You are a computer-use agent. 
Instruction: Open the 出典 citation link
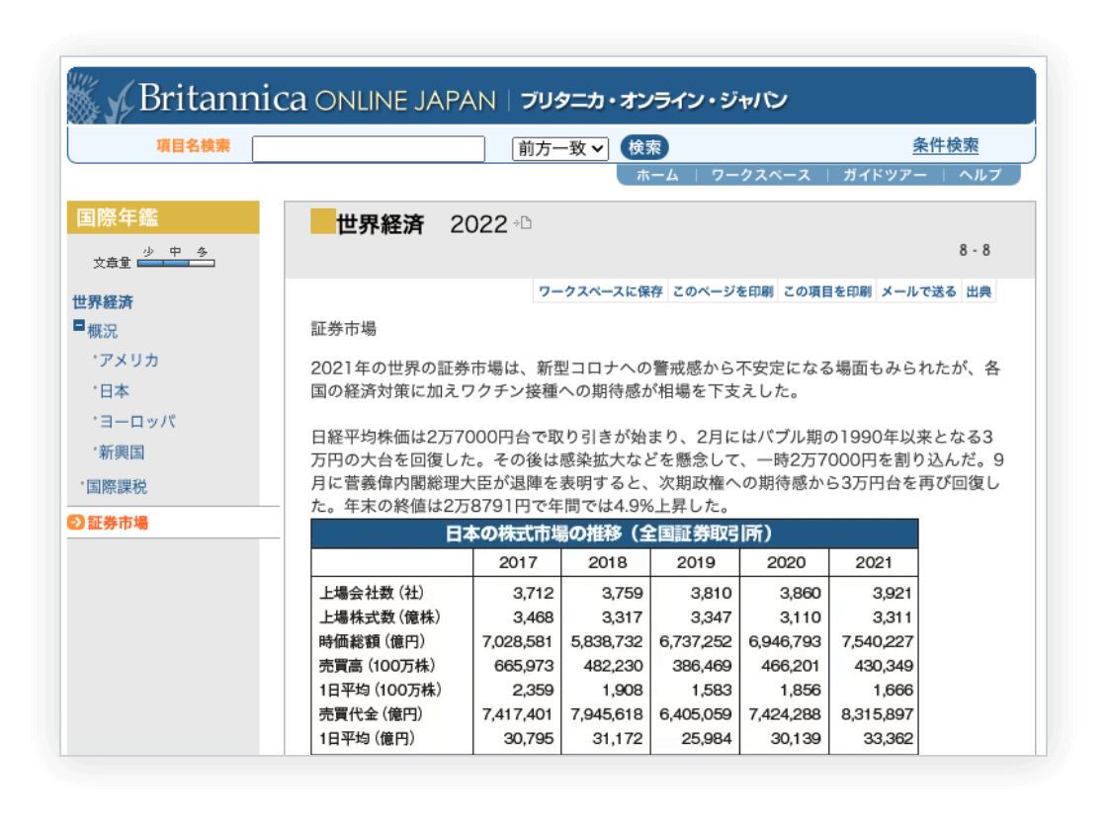(x=979, y=291)
